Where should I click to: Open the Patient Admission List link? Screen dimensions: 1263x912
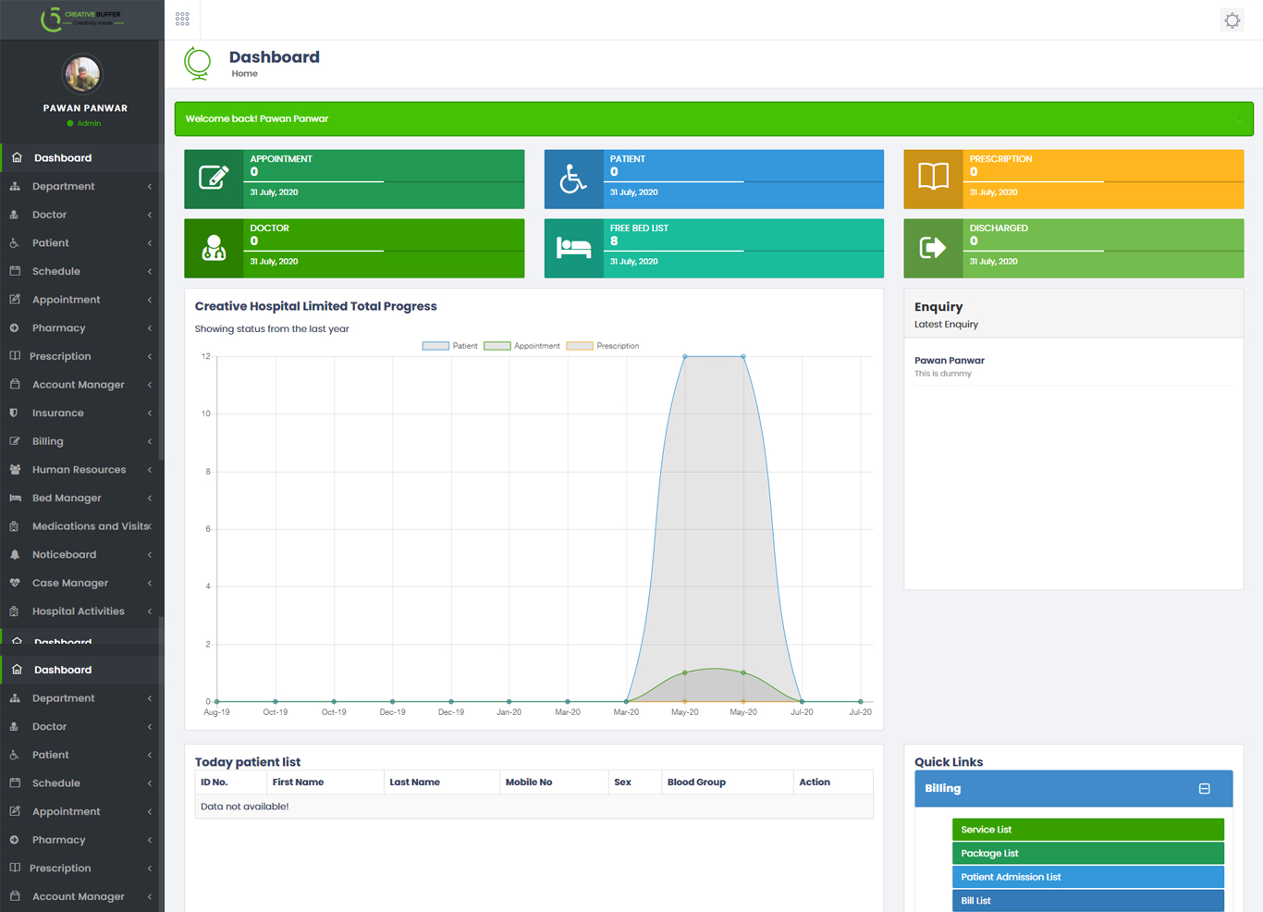tap(1087, 877)
